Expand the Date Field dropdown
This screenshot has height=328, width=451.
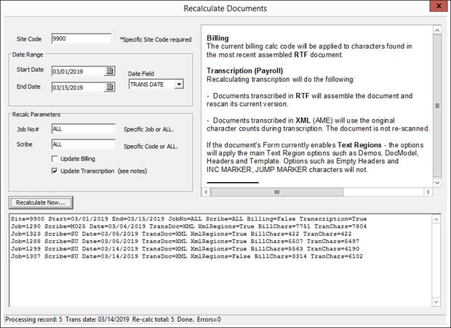tap(179, 84)
